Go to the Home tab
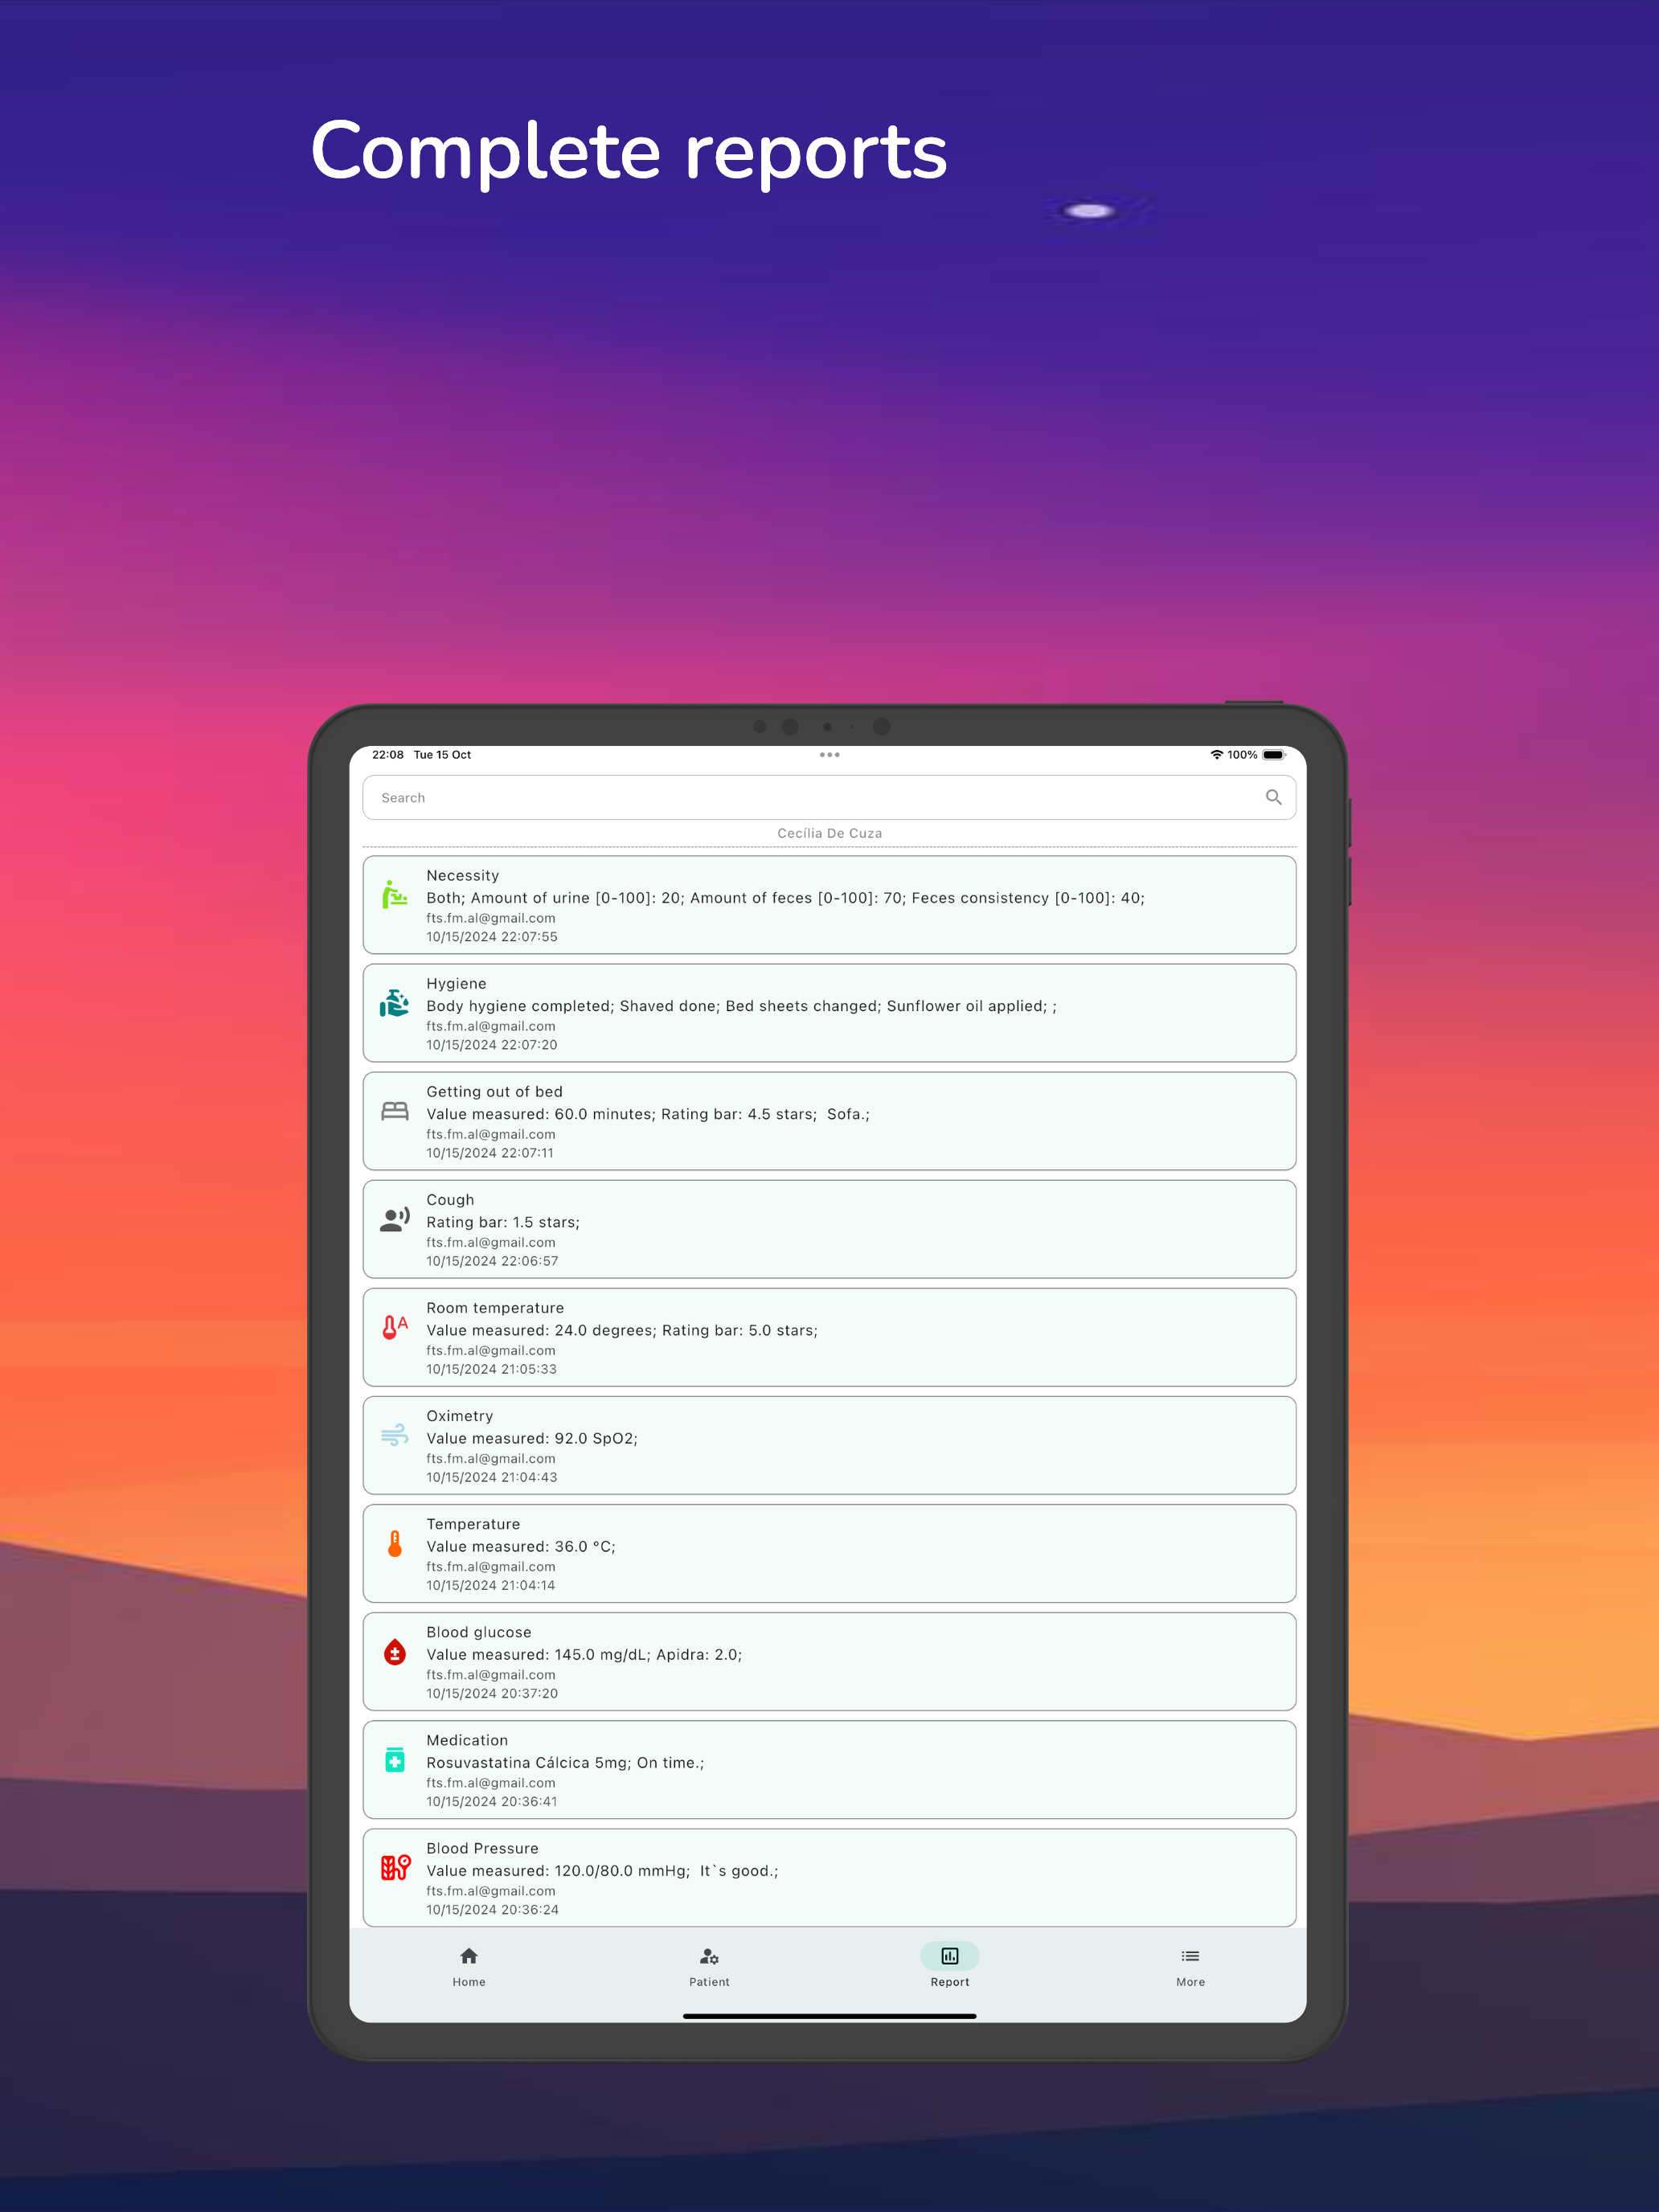Viewport: 1659px width, 2212px height. tap(469, 1967)
